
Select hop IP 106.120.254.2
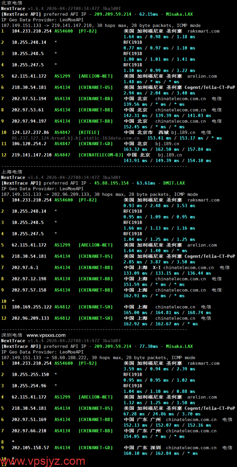pyautogui.click(x=29, y=144)
